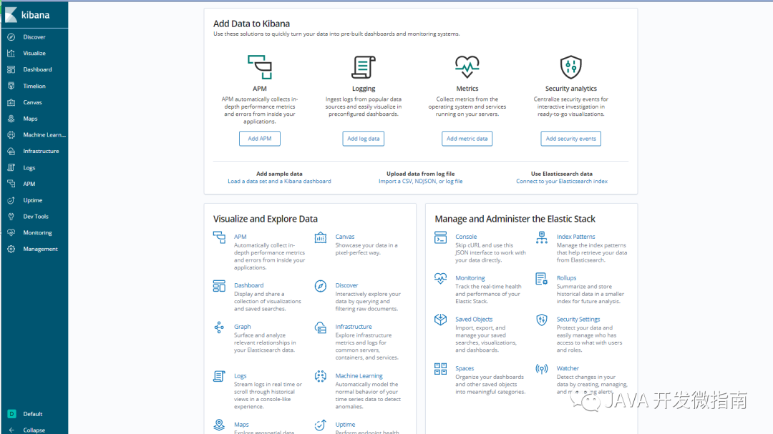
Task: Click the Index Patterns icon
Action: pyautogui.click(x=542, y=237)
